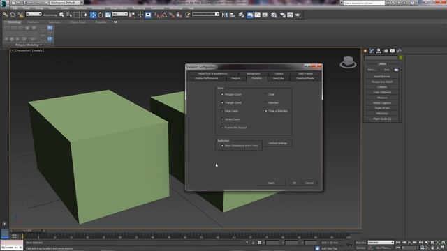Toggle the Polygon Count checkbox

pyautogui.click(x=222, y=94)
